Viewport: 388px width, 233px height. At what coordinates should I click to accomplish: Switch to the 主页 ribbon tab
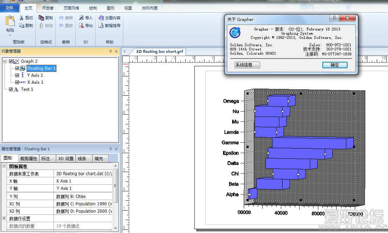[x=28, y=8]
